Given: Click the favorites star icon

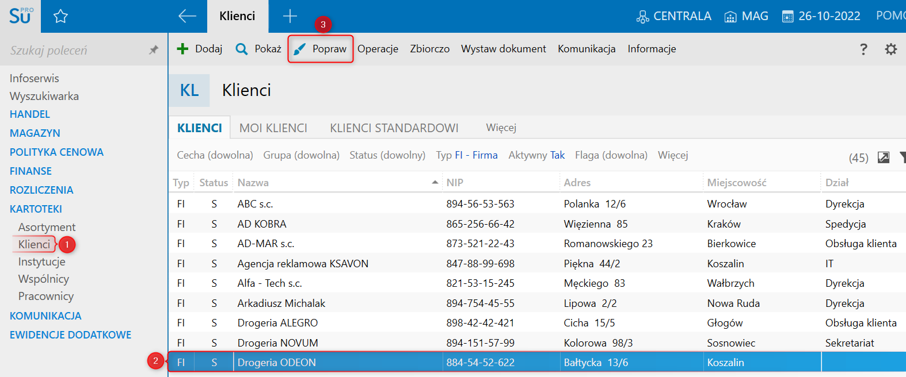Looking at the screenshot, I should point(60,16).
